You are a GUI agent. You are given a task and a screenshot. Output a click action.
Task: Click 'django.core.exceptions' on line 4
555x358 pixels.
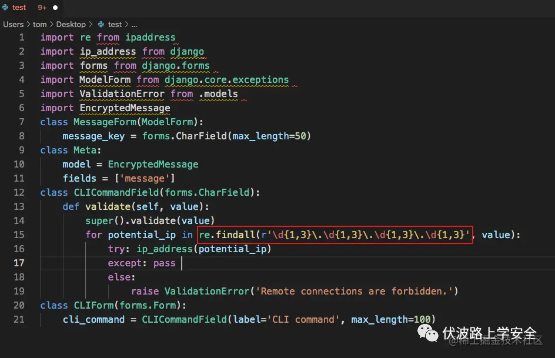tap(226, 80)
